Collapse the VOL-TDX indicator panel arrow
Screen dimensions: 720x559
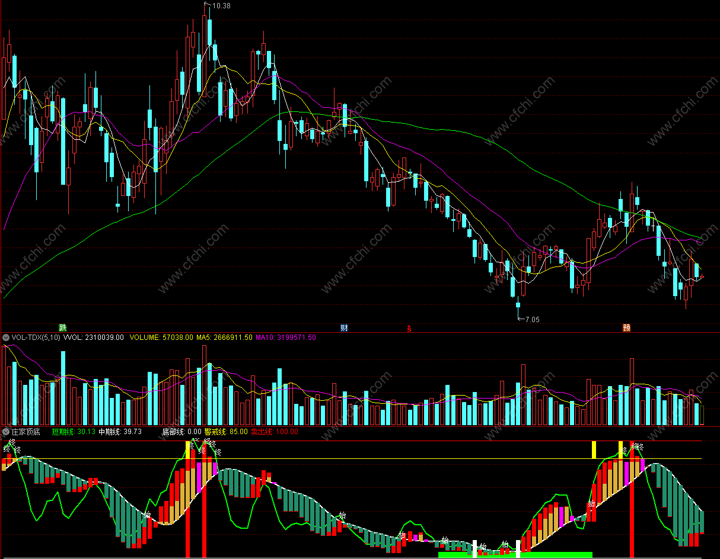6,338
